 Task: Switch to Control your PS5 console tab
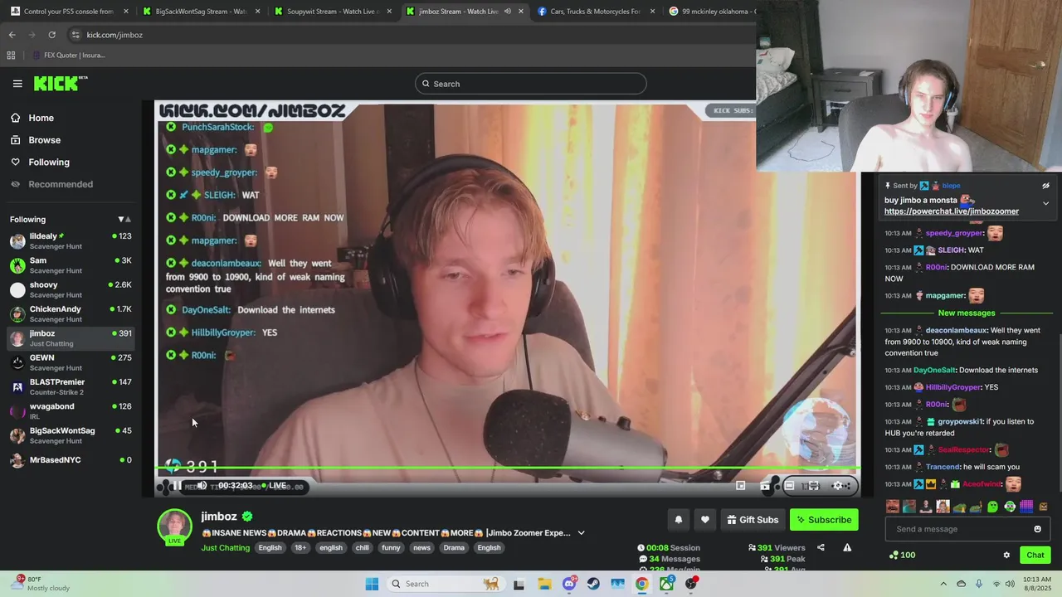70,12
